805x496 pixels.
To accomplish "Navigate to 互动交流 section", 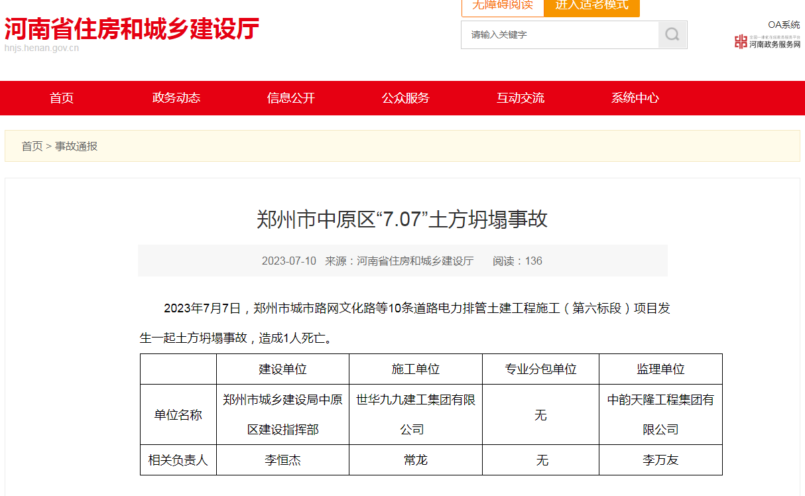I will pos(521,98).
